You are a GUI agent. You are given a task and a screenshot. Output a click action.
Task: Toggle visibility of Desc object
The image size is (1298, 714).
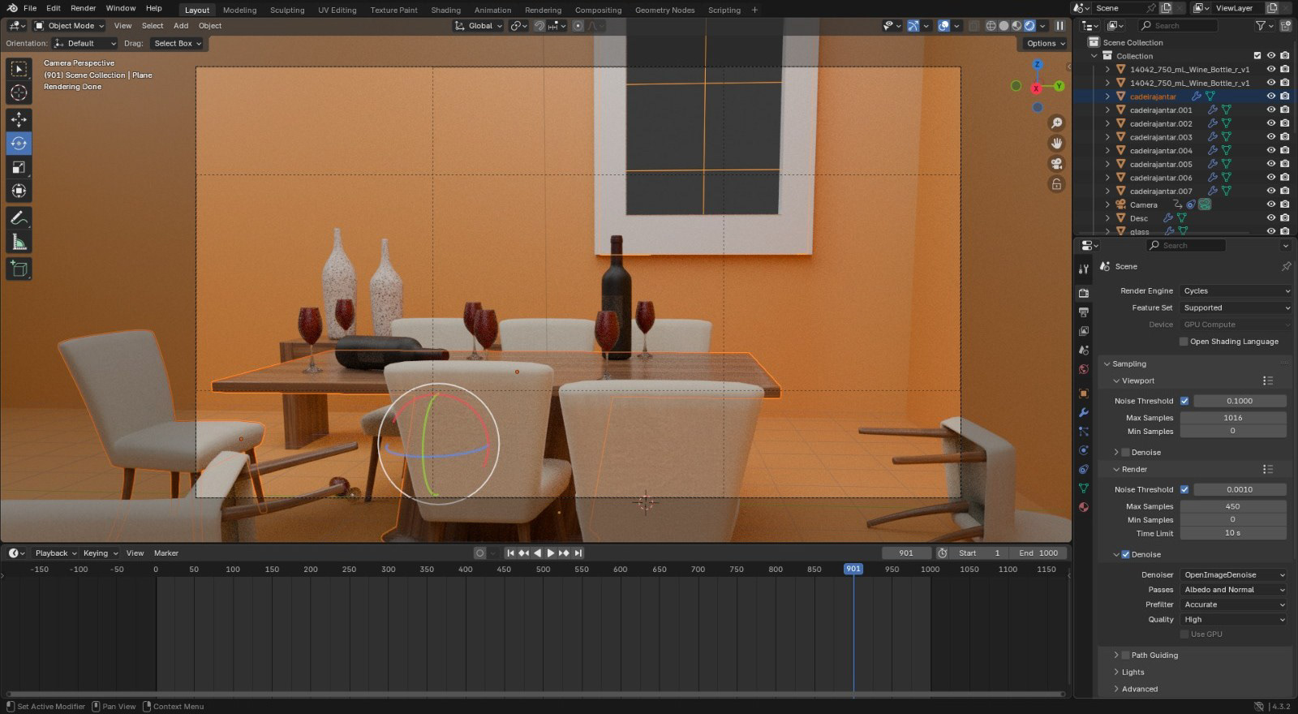point(1271,218)
